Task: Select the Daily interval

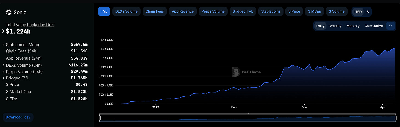Action: 320,26
